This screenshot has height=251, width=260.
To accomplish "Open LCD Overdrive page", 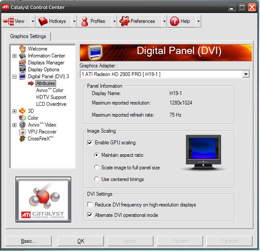I will tap(51, 104).
